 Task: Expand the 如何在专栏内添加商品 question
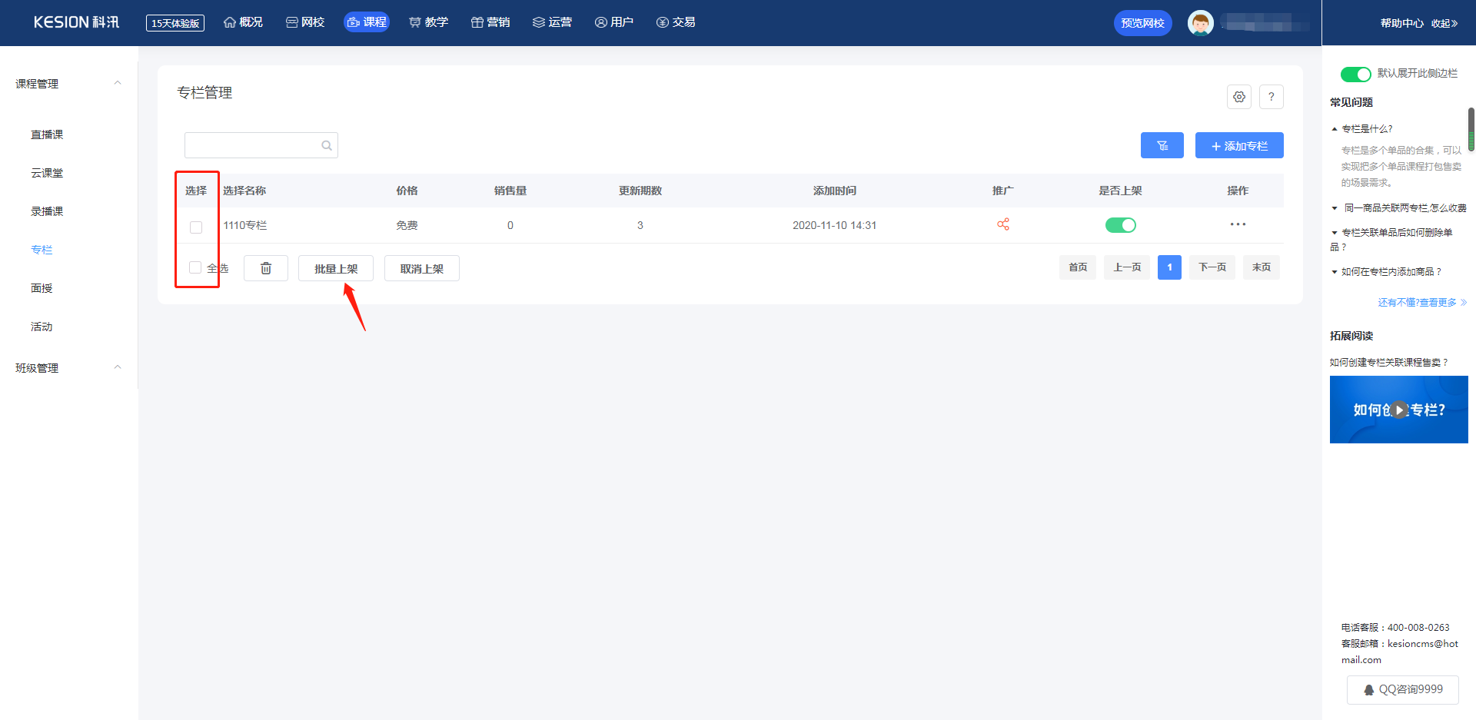pos(1390,272)
